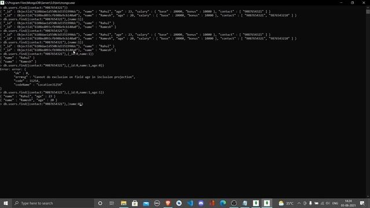This screenshot has width=370, height=208.
Task: Open the notepad-style app in the taskbar
Action: tap(245, 203)
